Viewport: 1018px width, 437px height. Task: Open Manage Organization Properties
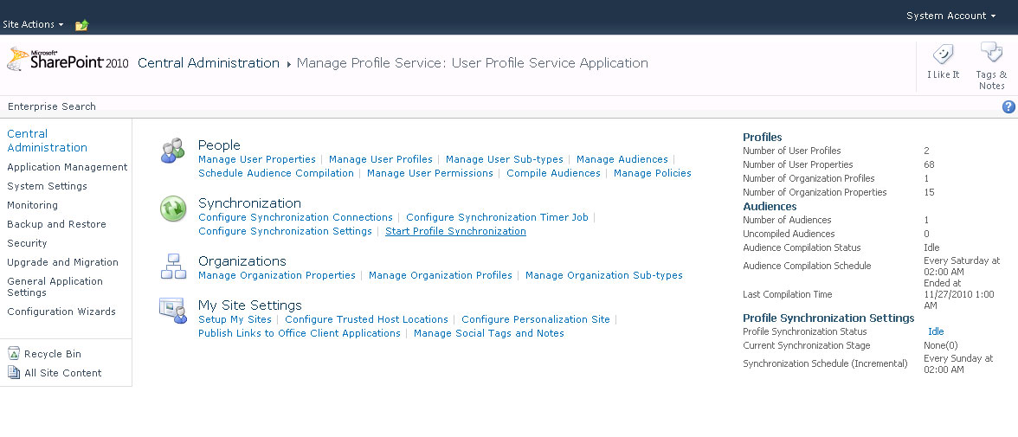[x=277, y=275]
